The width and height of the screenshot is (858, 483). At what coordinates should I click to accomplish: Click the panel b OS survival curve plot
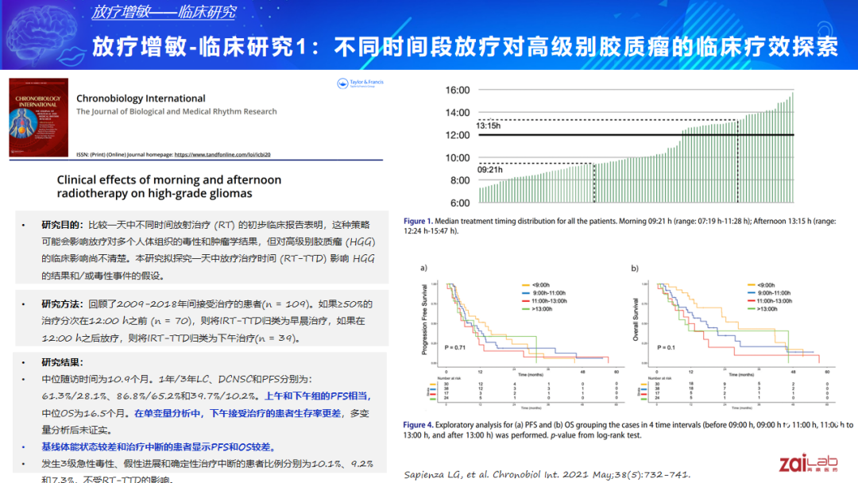[x=742, y=324]
